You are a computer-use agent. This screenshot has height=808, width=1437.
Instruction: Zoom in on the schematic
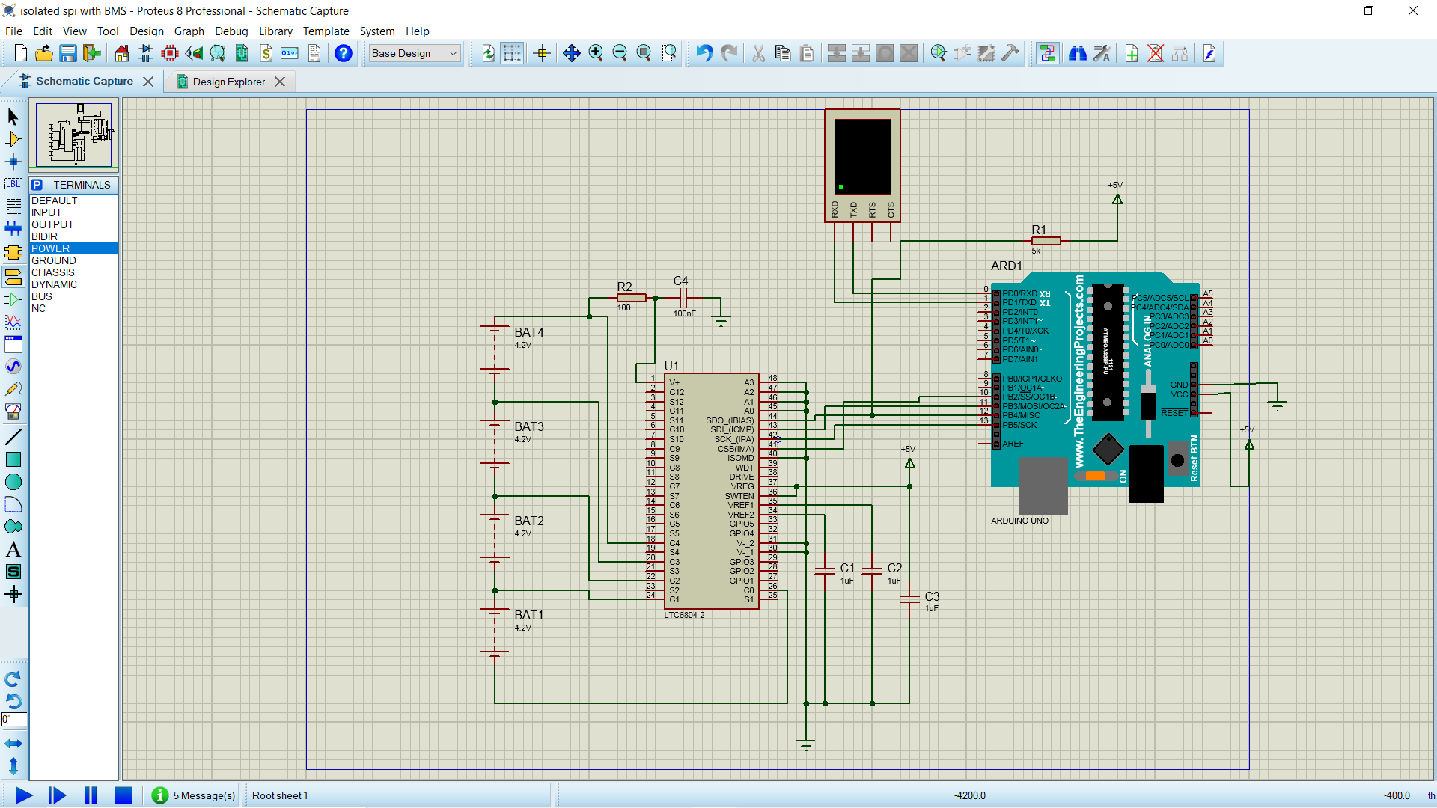click(x=597, y=53)
